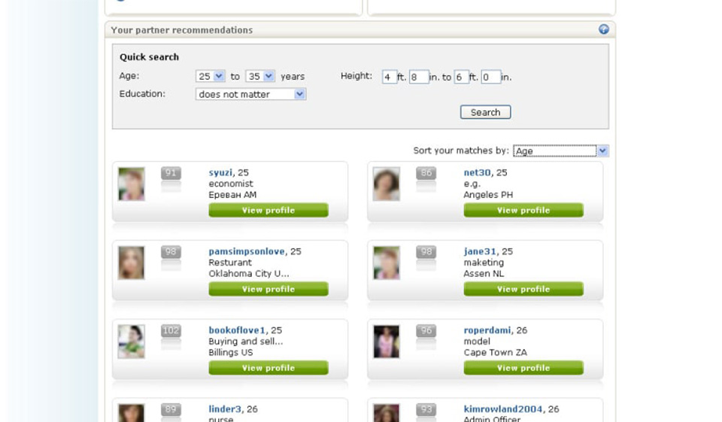Screen dimensions: 722x422
Task: Click the maximum height inches field
Action: coord(490,77)
